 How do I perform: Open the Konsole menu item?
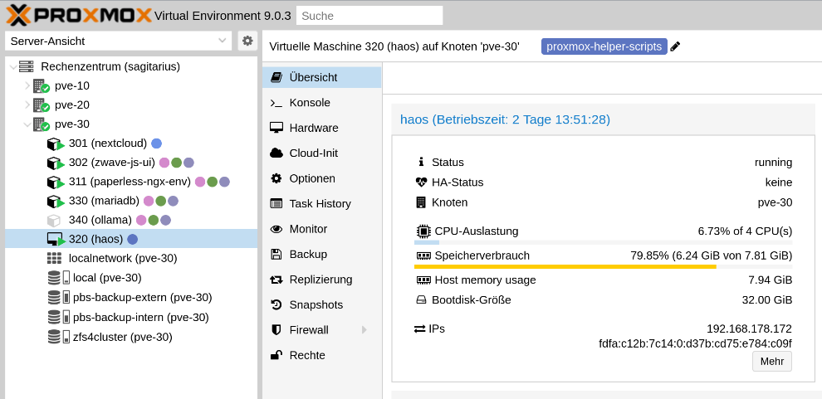point(309,103)
